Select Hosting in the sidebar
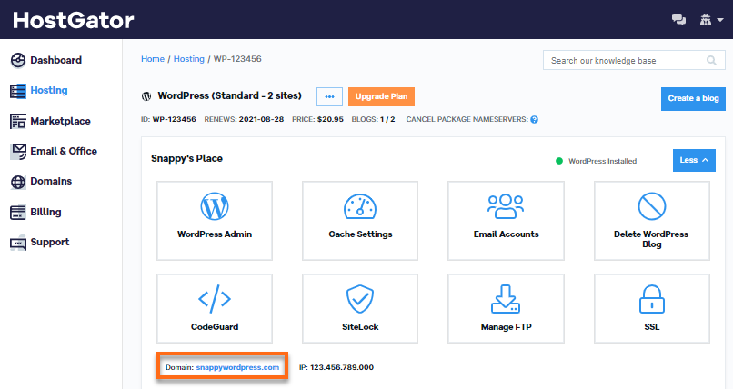 pyautogui.click(x=48, y=90)
